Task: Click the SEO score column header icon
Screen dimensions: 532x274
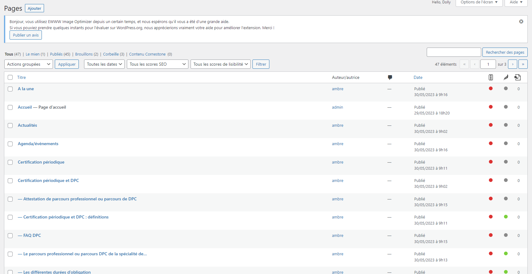Action: click(491, 77)
